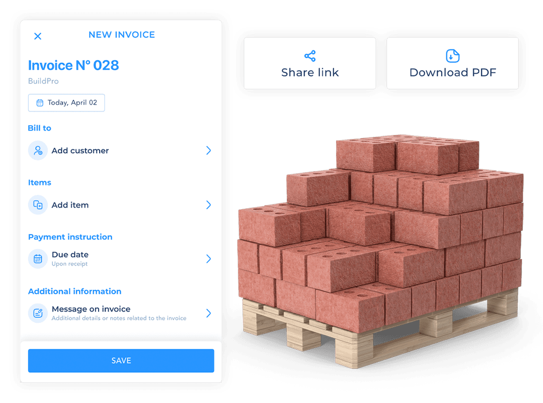Click the add item copy icon
The width and height of the screenshot is (543, 403).
(38, 205)
